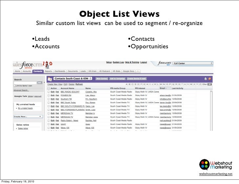Viewport: 239px width, 184px height.
Task: Sort by the PR interest column header
Action: (x=140, y=88)
